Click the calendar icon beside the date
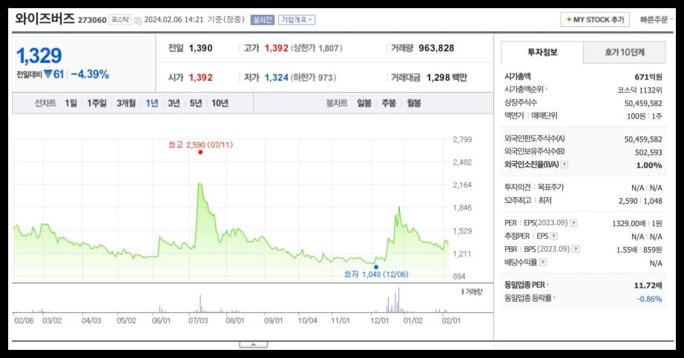The width and height of the screenshot is (684, 358). coord(137,20)
